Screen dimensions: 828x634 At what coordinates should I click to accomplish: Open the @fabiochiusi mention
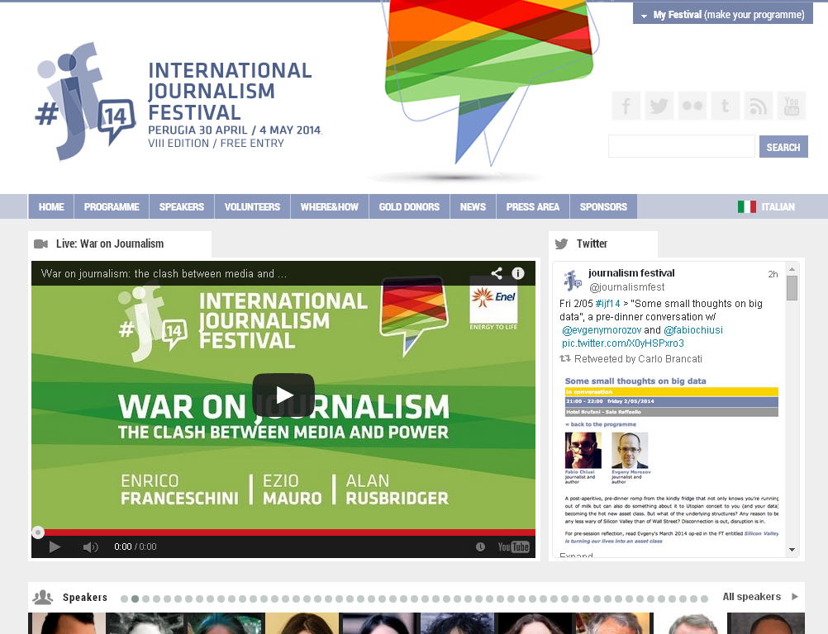tap(692, 329)
